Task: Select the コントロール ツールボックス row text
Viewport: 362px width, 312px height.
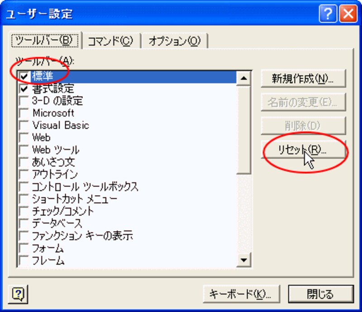Action: pos(85,187)
